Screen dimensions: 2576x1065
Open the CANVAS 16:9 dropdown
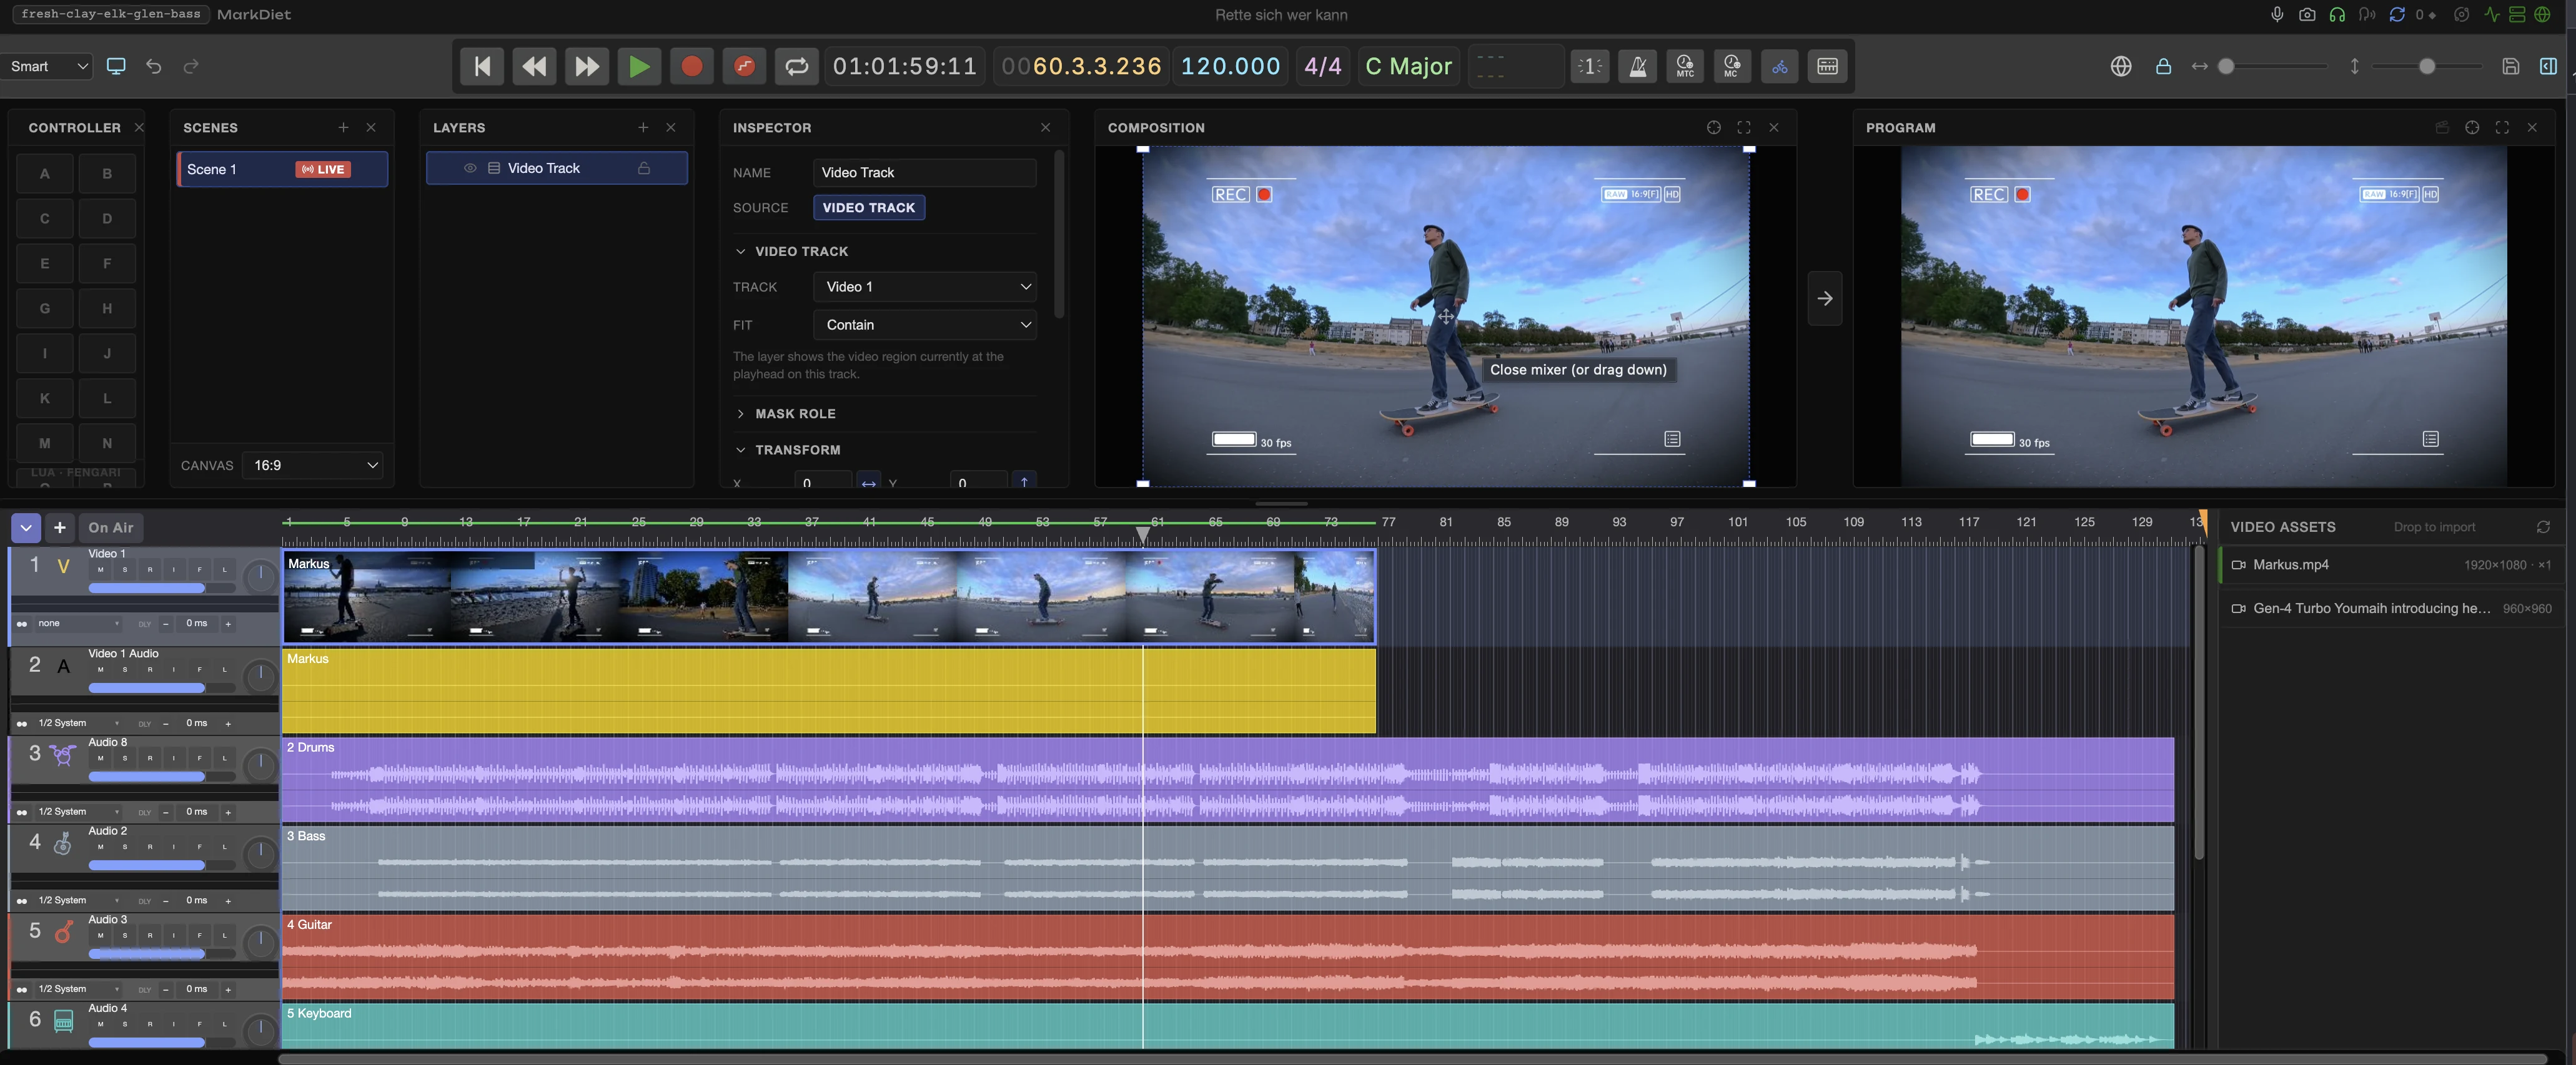click(314, 464)
